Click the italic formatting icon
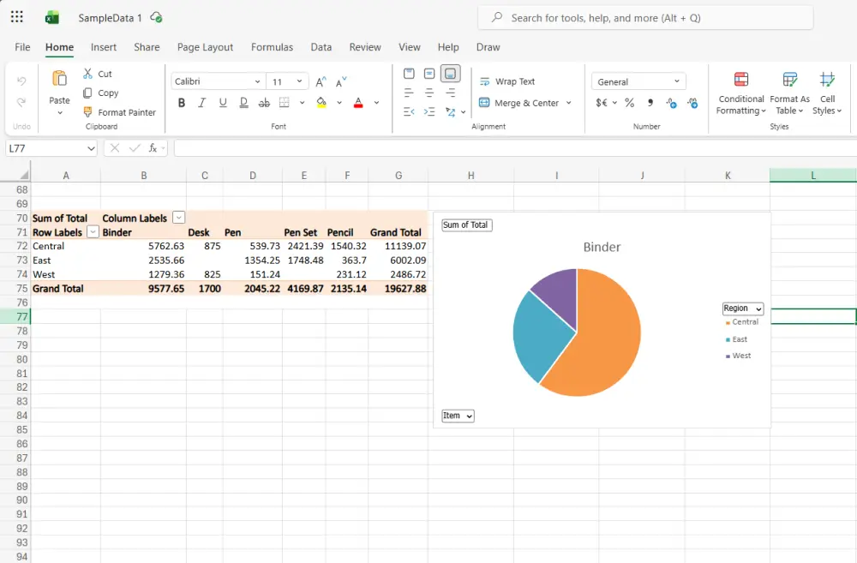Image resolution: width=857 pixels, height=563 pixels. point(202,103)
